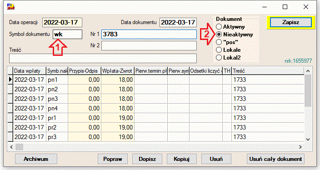Click the 18,00 payment cell in pn1 row
The height and width of the screenshot is (170, 320).
click(118, 80)
